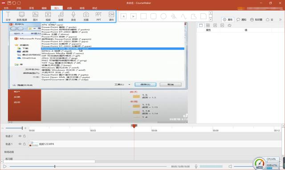Select the freeform polygon shape

coord(194,16)
